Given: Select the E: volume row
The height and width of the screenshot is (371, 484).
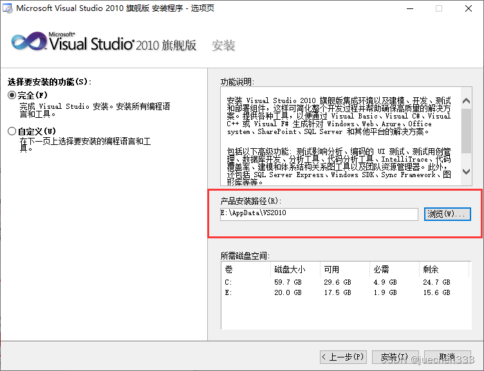Looking at the screenshot, I should 346,292.
